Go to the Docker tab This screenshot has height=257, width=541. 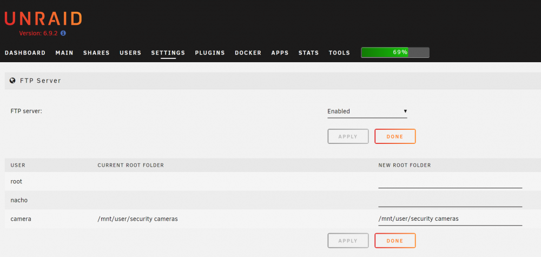[x=248, y=53]
